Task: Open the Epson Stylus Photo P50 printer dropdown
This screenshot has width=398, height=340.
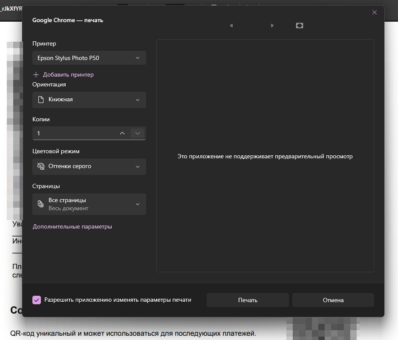Action: point(89,58)
